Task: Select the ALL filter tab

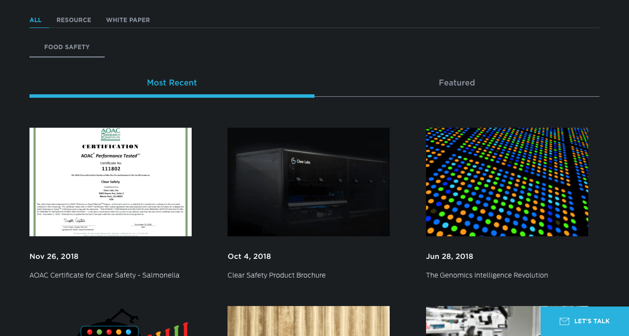Action: (35, 20)
